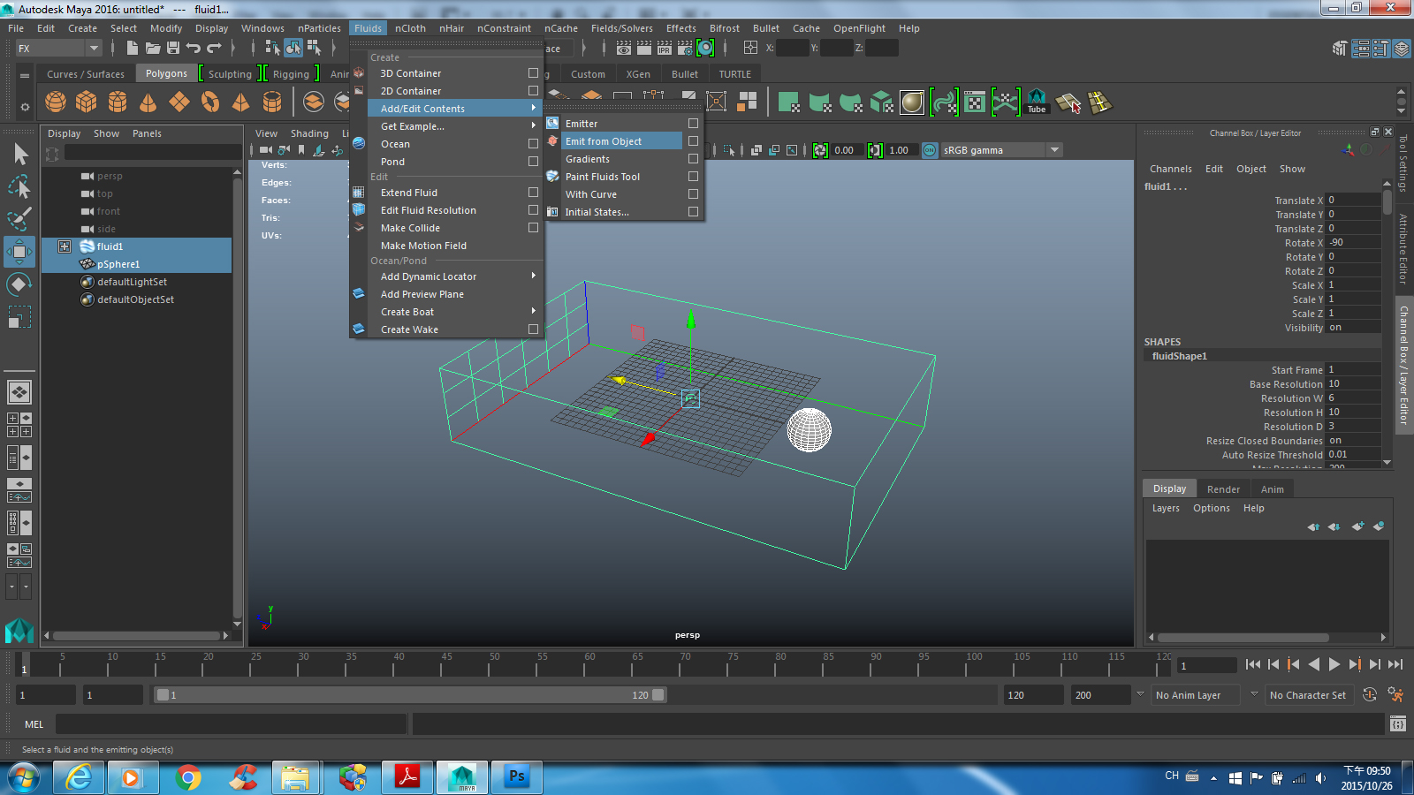Viewport: 1414px width, 795px height.
Task: Select the Paint Selection tool
Action: click(x=19, y=219)
